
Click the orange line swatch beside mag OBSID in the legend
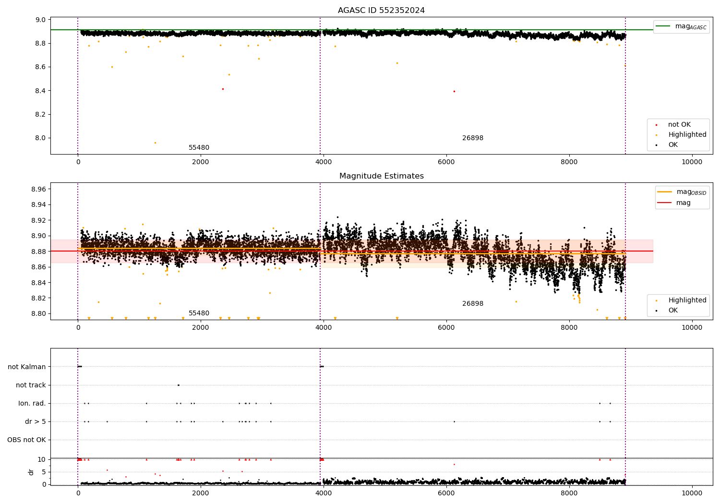click(664, 192)
